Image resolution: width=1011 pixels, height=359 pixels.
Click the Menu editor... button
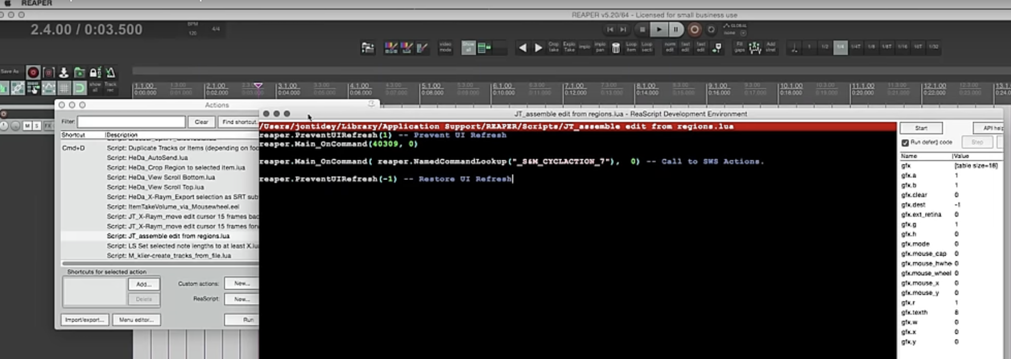(x=136, y=320)
